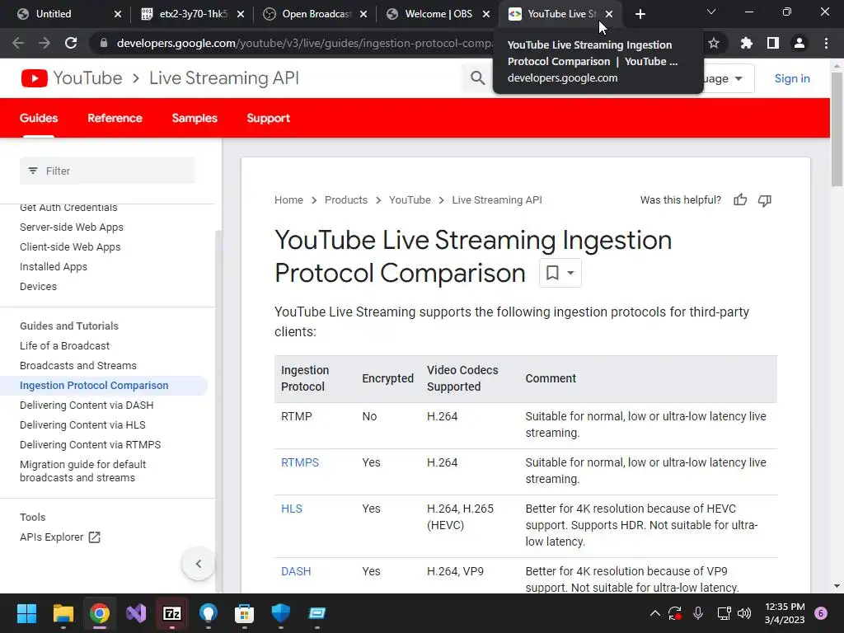Go to Home breadcrumb
The height and width of the screenshot is (633, 844).
pyautogui.click(x=288, y=200)
